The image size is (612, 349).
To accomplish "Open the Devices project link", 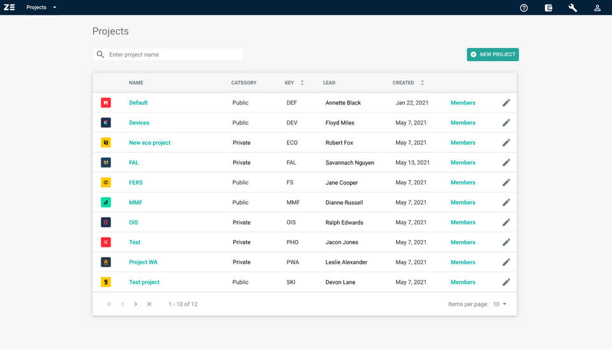I will coord(139,123).
